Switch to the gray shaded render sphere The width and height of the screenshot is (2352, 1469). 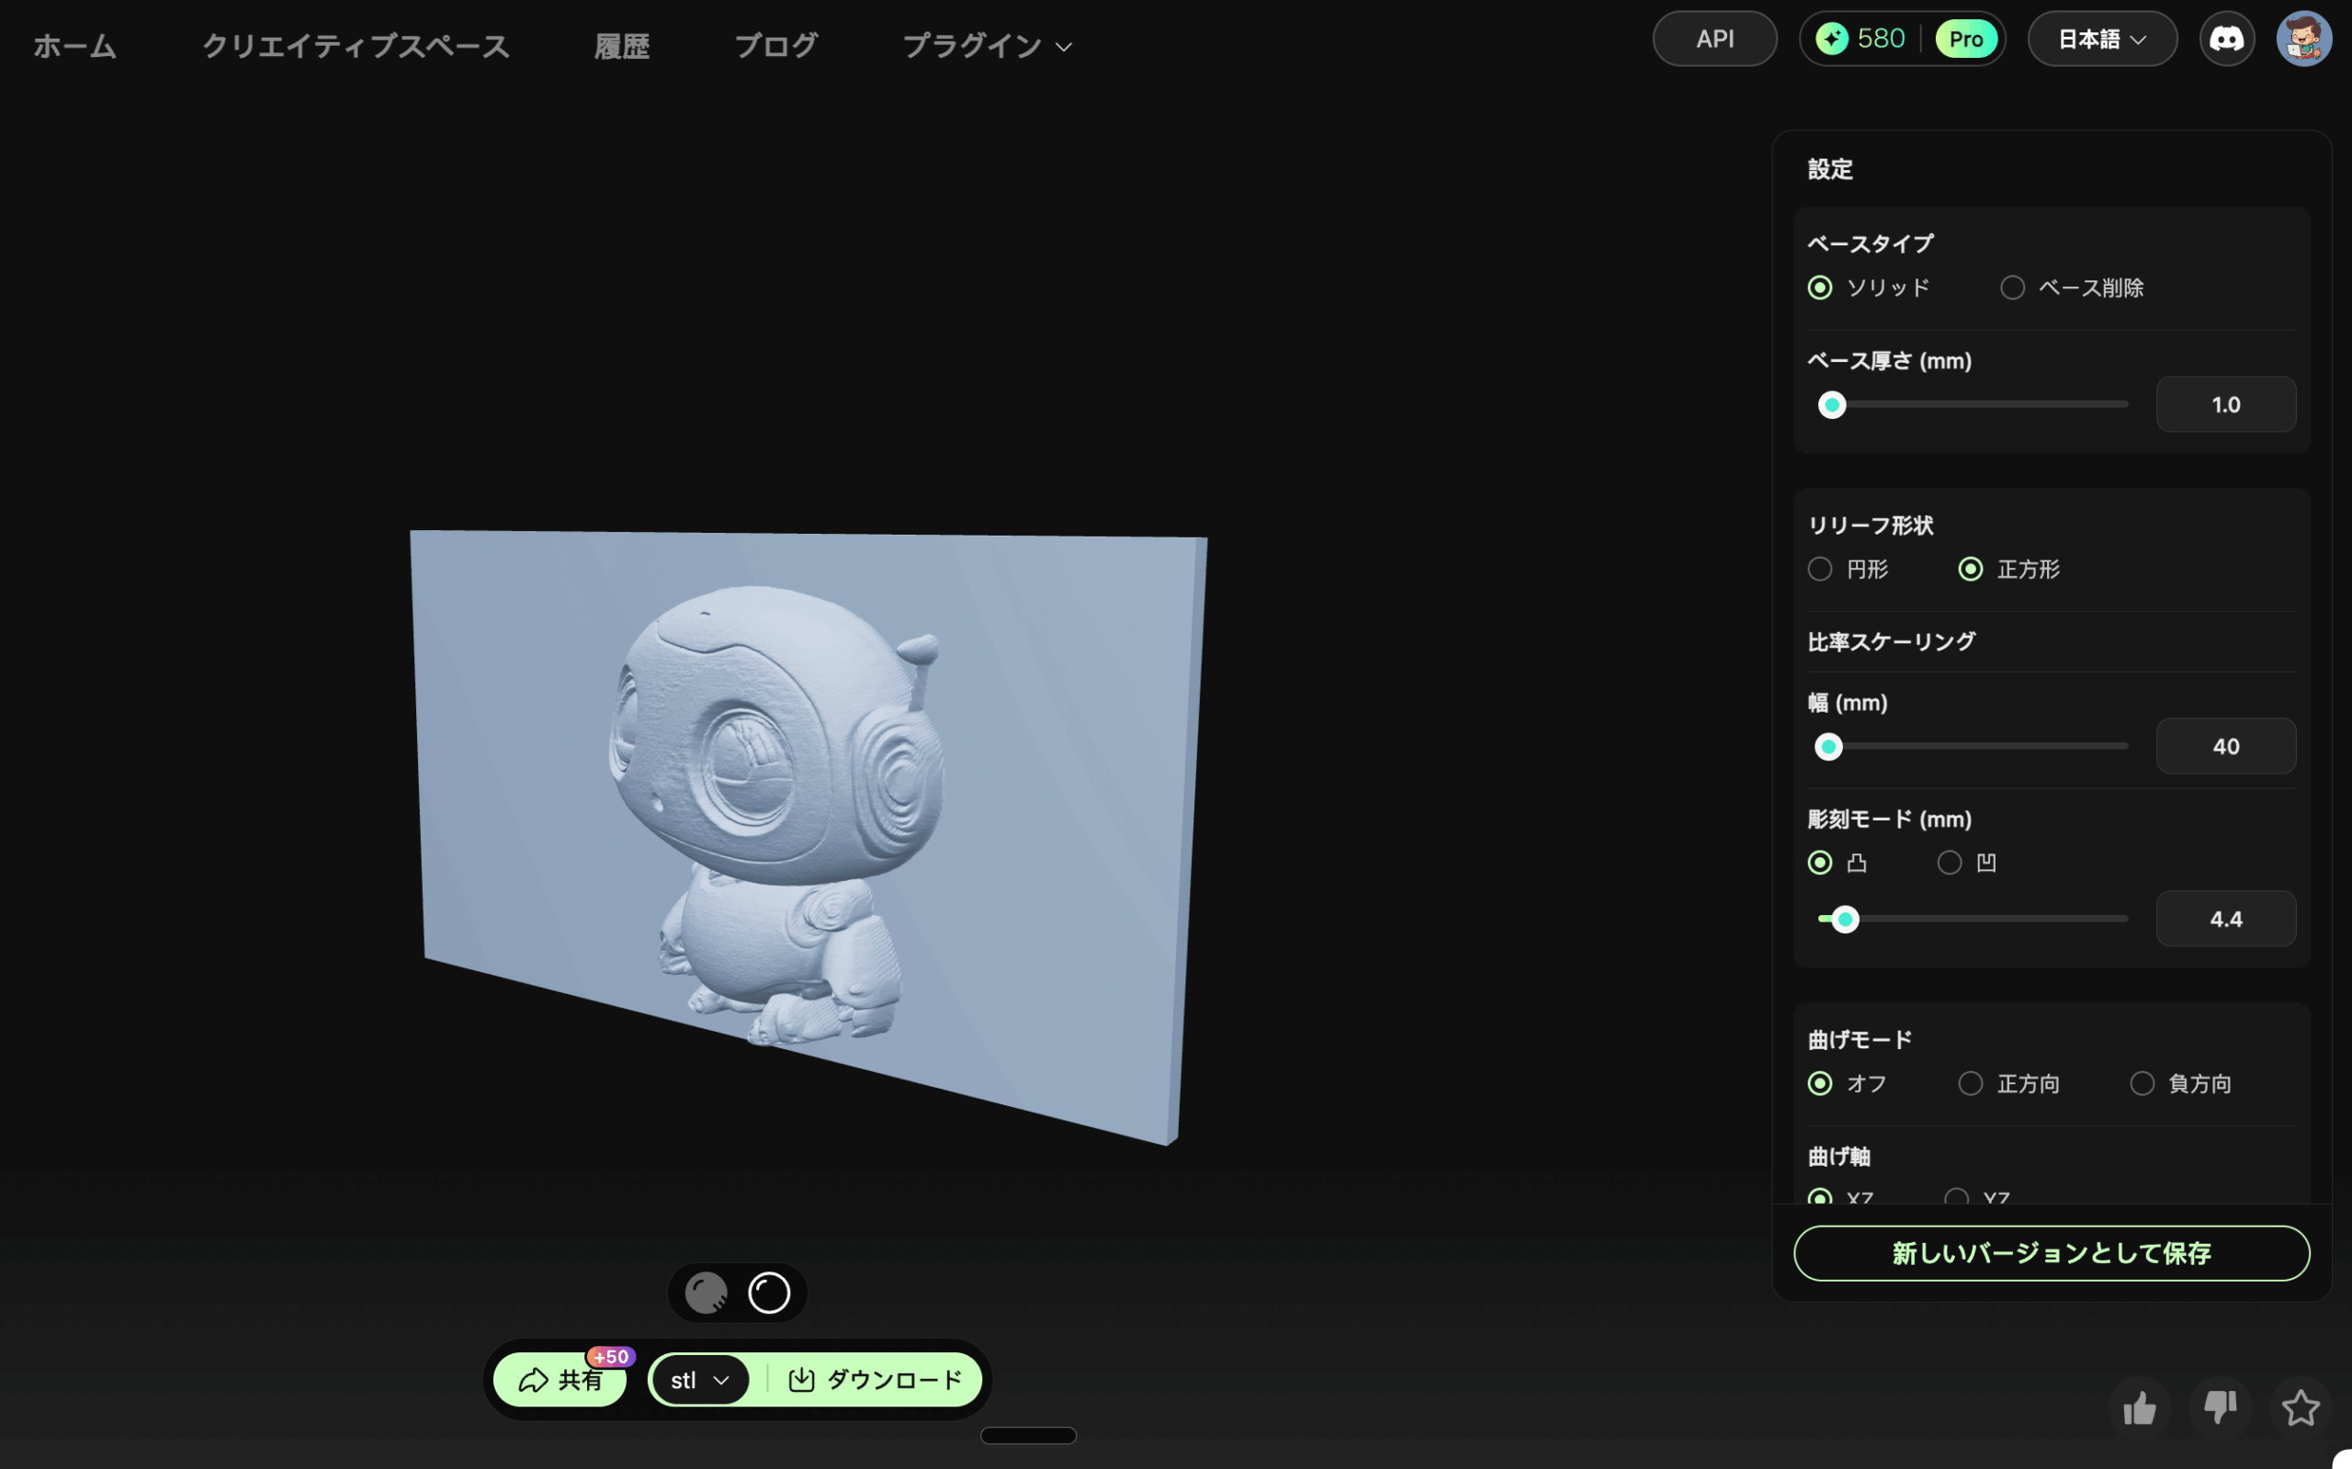click(707, 1294)
